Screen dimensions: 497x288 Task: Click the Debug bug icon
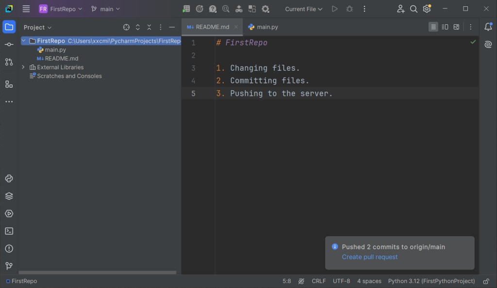pos(349,9)
